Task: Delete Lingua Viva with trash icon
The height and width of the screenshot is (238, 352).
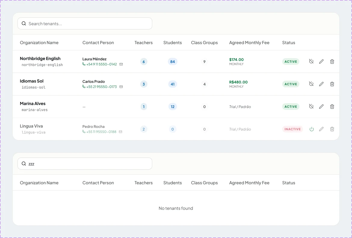Action: (x=332, y=129)
